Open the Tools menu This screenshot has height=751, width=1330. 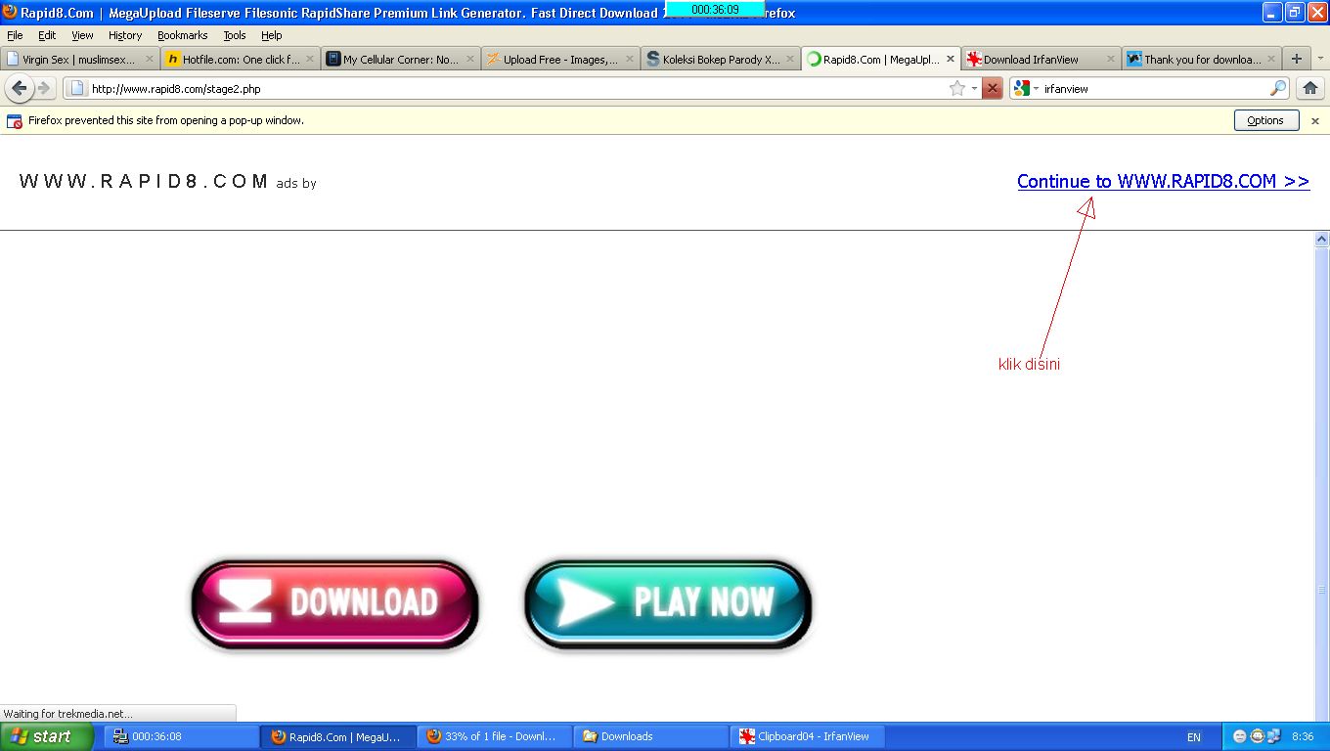[235, 35]
